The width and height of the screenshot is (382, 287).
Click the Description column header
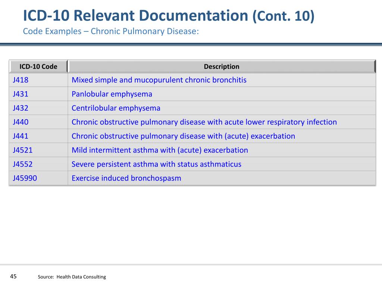(x=222, y=67)
